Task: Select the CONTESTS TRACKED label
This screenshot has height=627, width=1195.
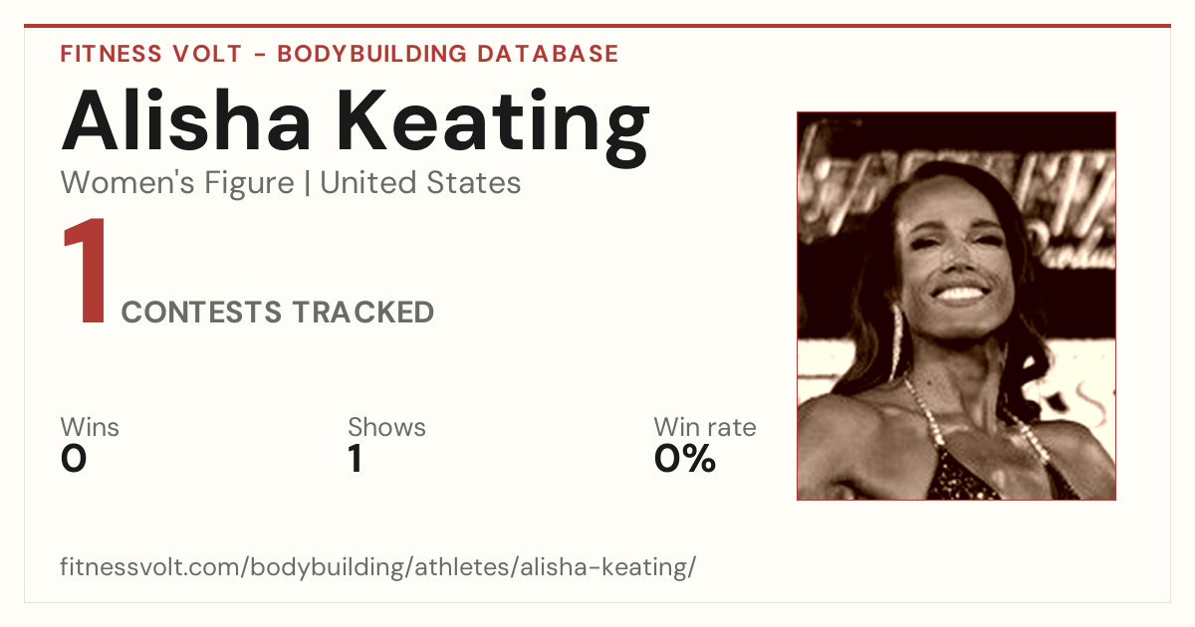Action: (x=278, y=313)
